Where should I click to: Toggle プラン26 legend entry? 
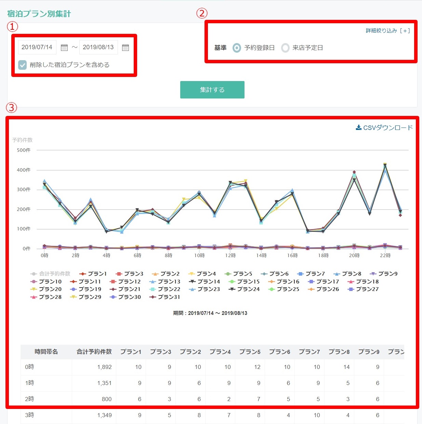[x=324, y=289]
